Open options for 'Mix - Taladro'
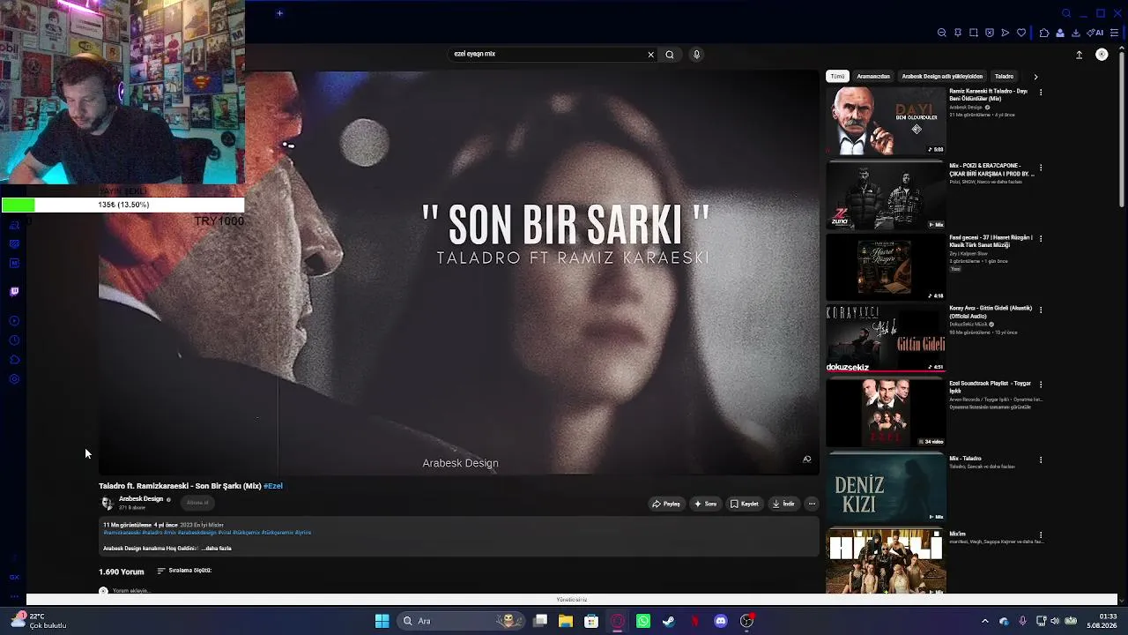Viewport: 1128px width, 635px height. [x=1041, y=459]
